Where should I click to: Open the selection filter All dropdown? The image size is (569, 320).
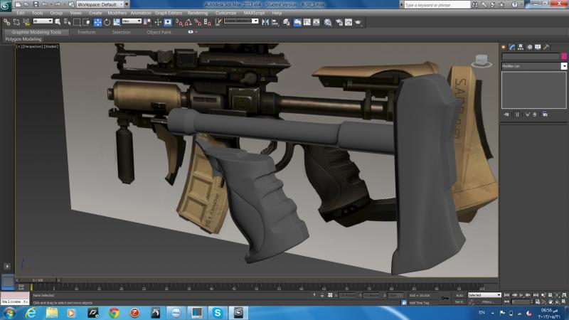tap(43, 21)
